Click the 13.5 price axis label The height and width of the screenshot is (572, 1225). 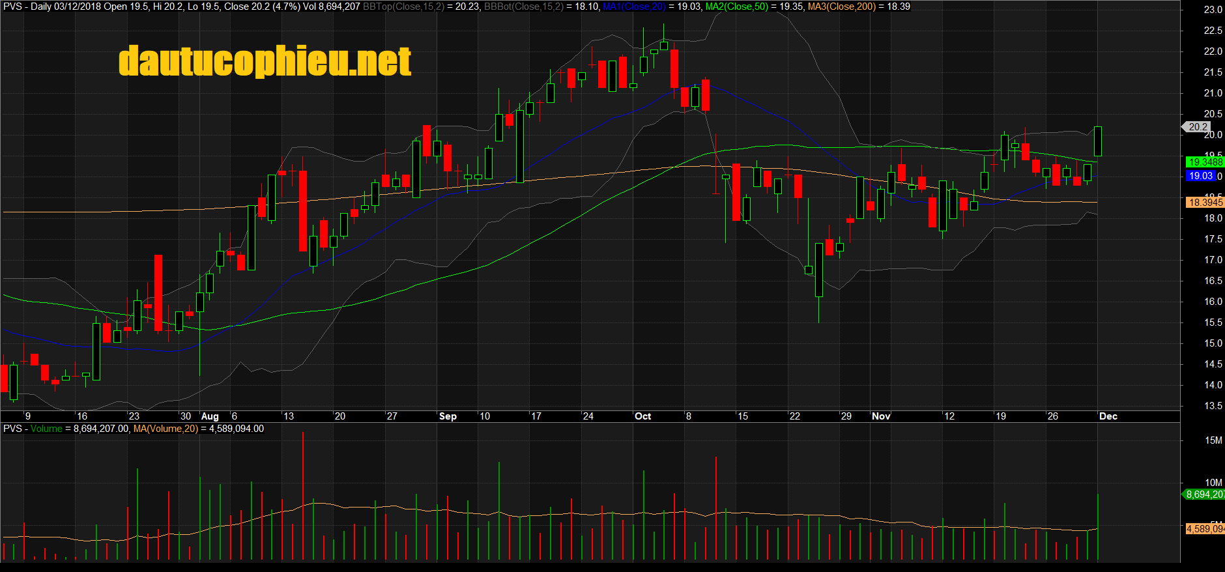(x=1213, y=406)
